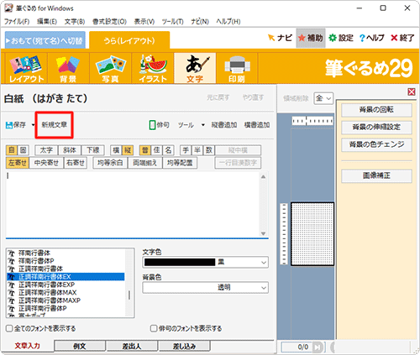The width and height of the screenshot is (420, 355).
Task: Switch text direction to 縦 vertical
Action: pos(128,150)
